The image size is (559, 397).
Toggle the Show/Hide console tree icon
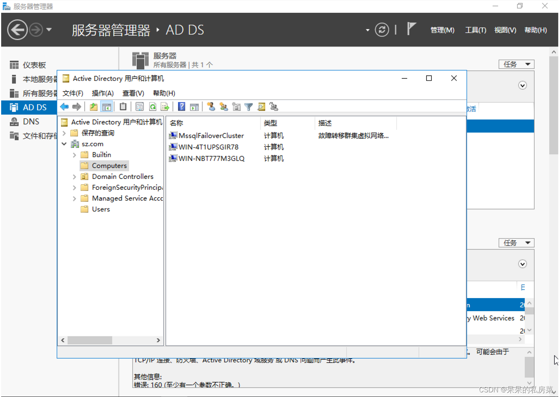(x=107, y=107)
